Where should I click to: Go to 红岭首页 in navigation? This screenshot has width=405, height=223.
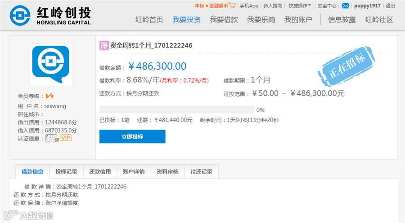[149, 20]
